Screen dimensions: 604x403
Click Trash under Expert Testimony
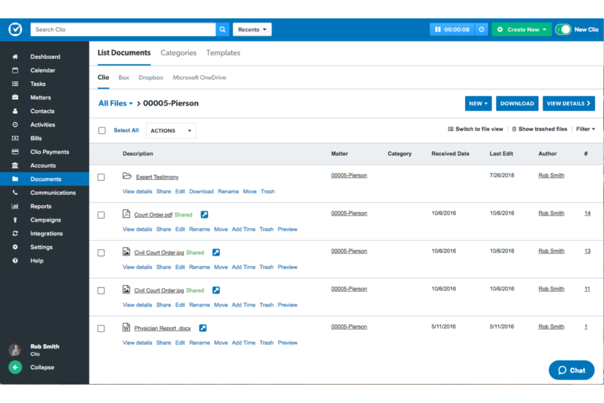268,191
